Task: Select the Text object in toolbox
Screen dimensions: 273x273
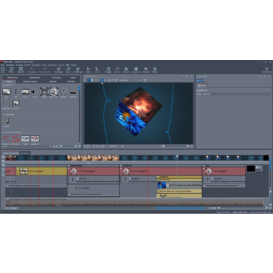Action: [16, 92]
